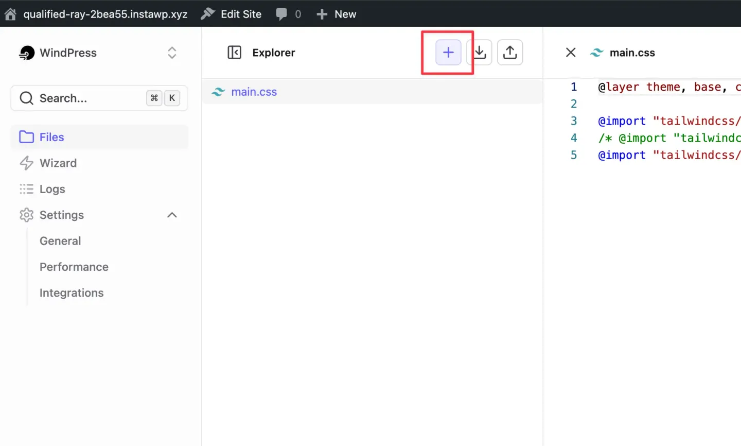Image resolution: width=741 pixels, height=446 pixels.
Task: Click the home icon in the admin bar
Action: tap(10, 14)
